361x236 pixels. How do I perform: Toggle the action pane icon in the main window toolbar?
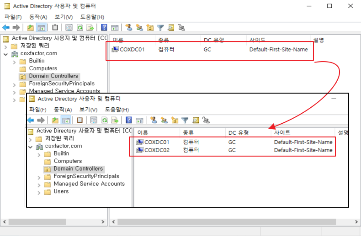[115, 28]
